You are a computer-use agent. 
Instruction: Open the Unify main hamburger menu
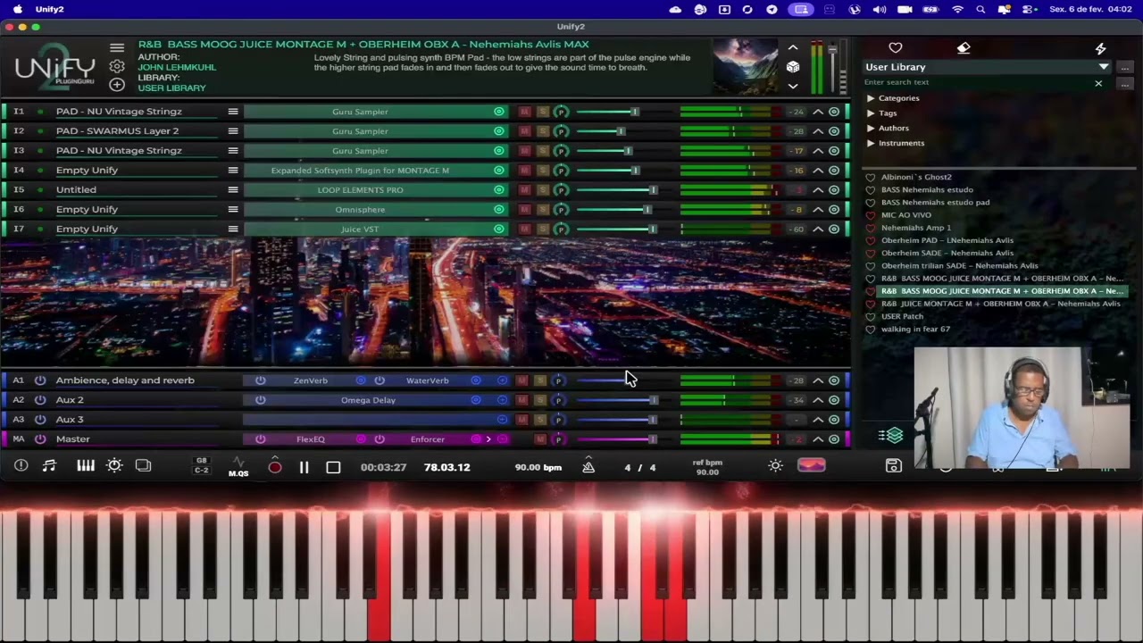click(117, 48)
